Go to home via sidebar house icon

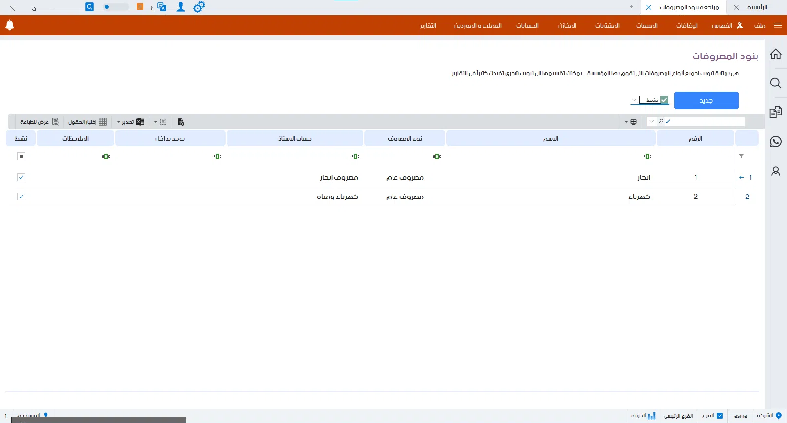[776, 54]
